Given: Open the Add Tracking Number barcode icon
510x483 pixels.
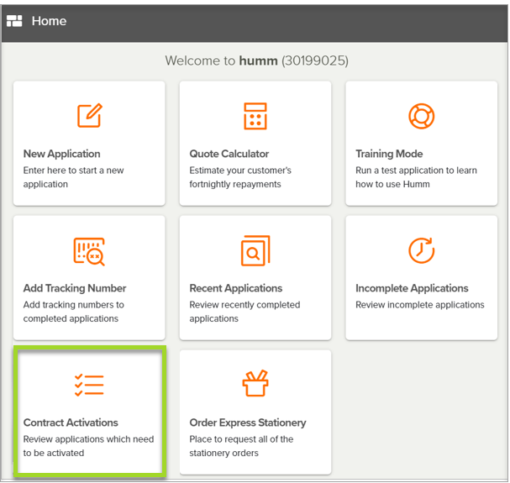Looking at the screenshot, I should click(x=89, y=251).
